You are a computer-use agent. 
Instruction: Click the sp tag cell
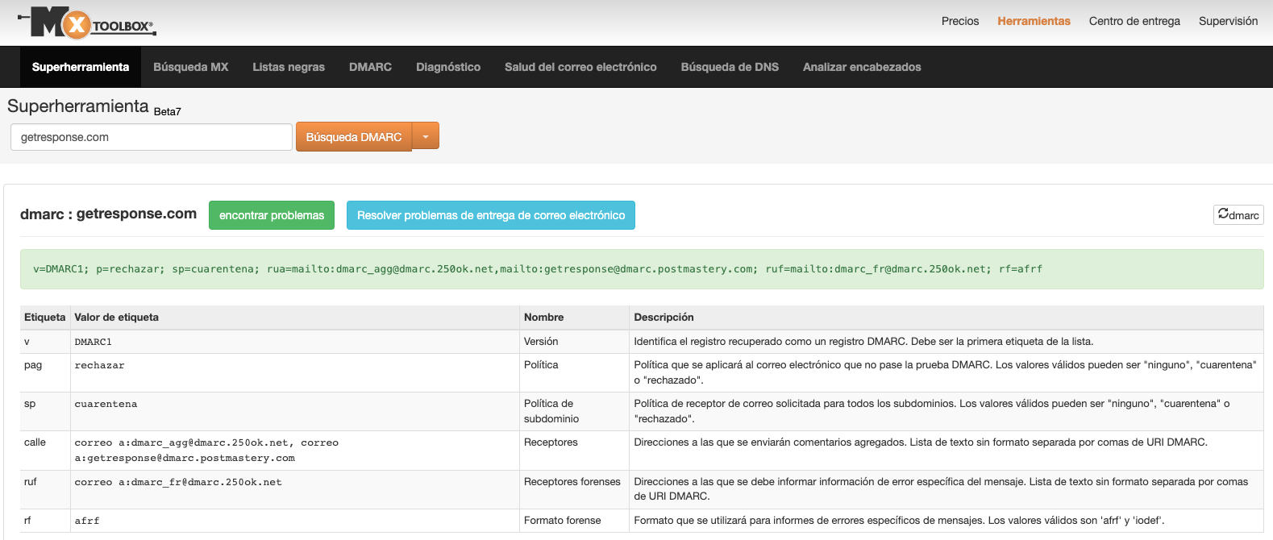coord(45,412)
